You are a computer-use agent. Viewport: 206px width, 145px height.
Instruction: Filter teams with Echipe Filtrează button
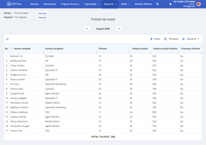(x=42, y=13)
